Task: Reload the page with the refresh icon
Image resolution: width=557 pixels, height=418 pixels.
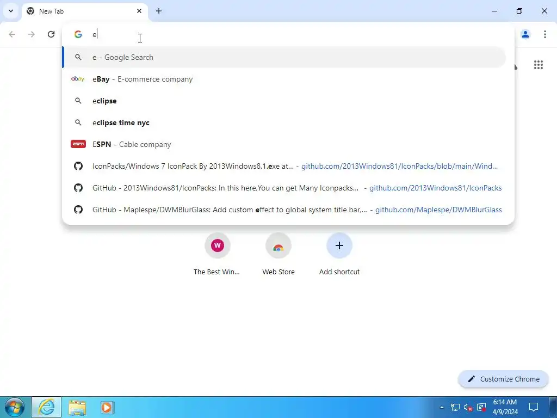Action: (51, 34)
